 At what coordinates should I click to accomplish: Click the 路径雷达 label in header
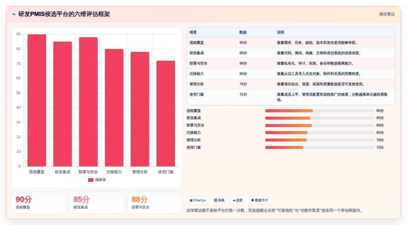387,14
